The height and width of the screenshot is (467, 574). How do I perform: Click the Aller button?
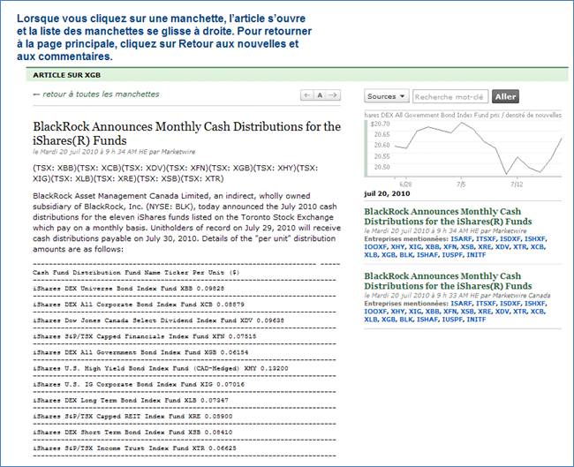(505, 96)
